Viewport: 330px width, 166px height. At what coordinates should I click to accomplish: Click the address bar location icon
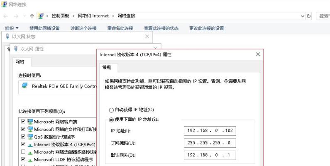coord(41,16)
